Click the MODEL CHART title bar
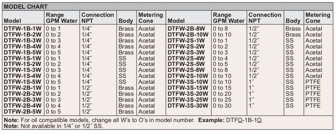336x134 pixels. 168,6
